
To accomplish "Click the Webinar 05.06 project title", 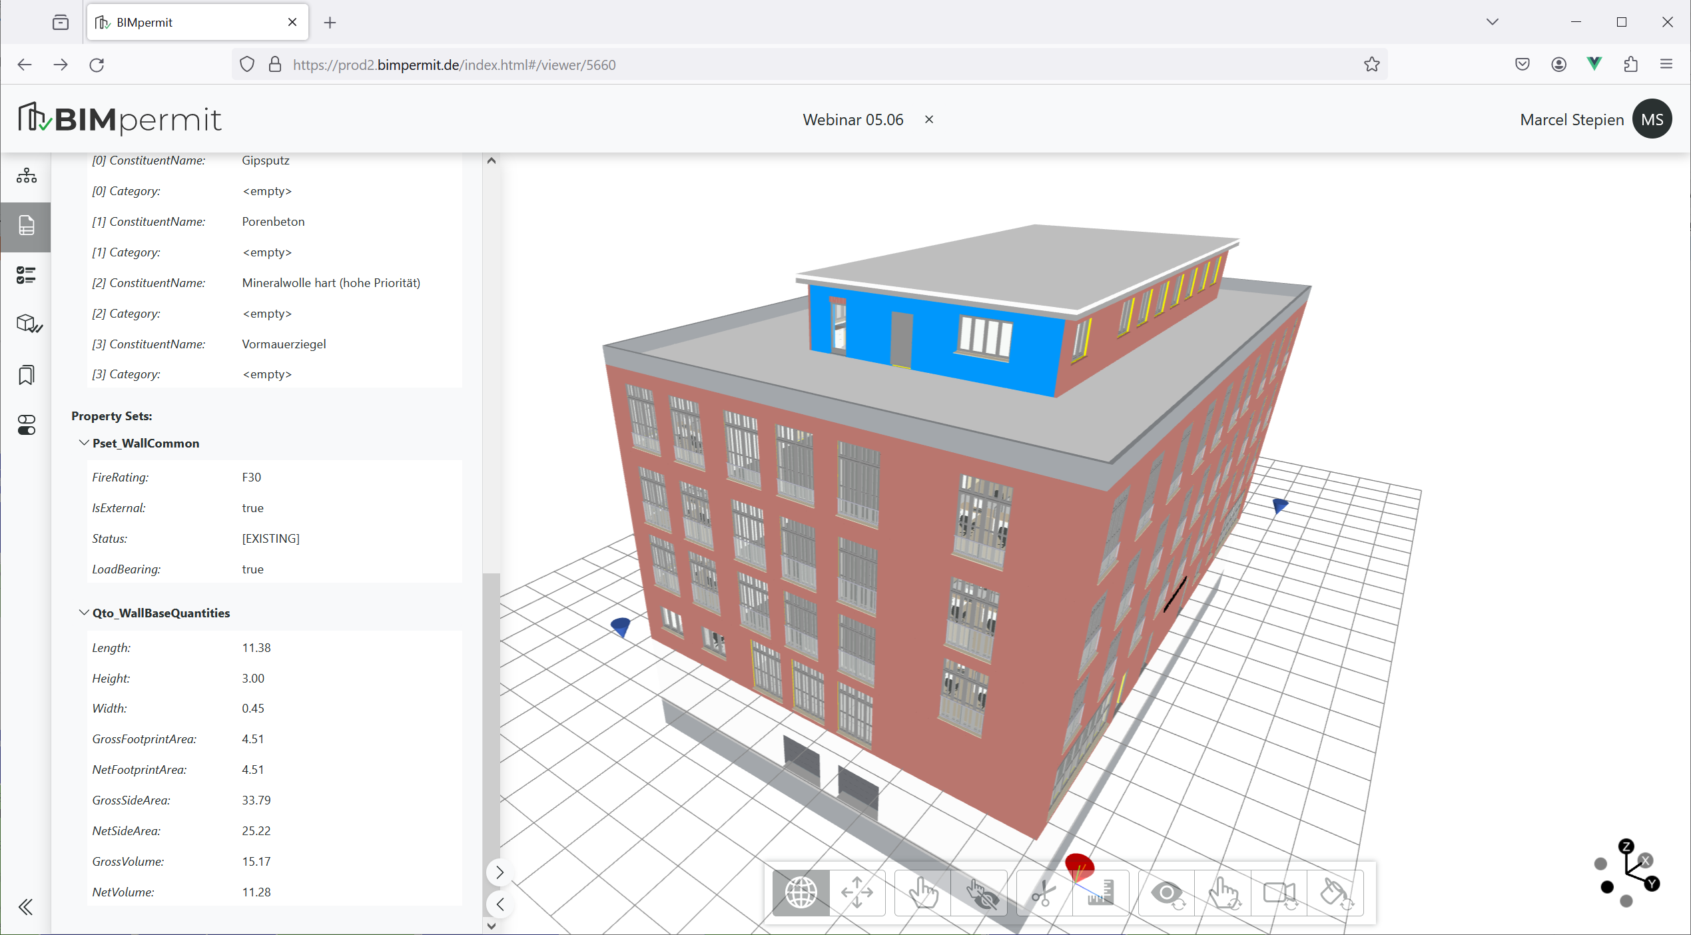I will click(853, 120).
